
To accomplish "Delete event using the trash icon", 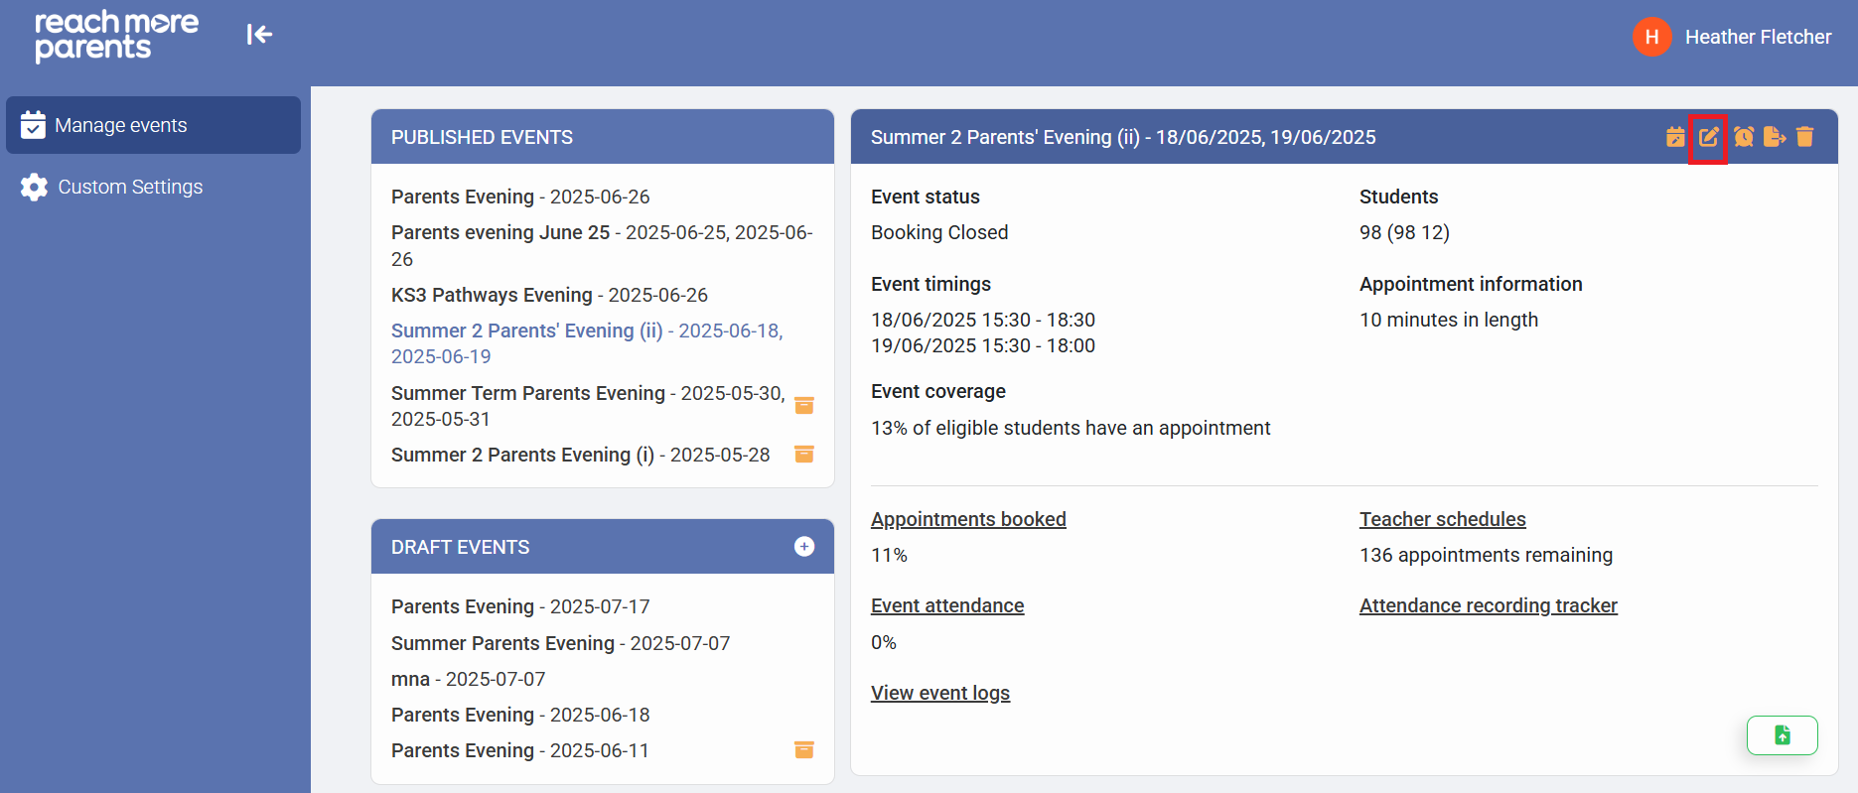I will 1805,137.
